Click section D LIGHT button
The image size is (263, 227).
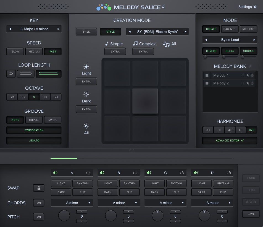(201, 184)
